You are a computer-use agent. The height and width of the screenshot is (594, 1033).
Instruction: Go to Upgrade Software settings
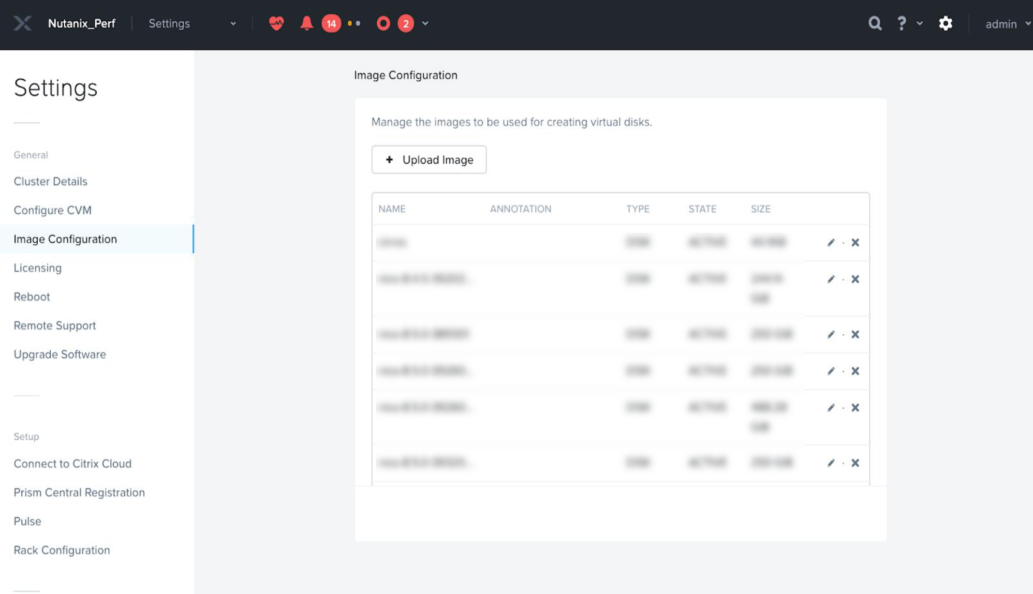(x=60, y=354)
